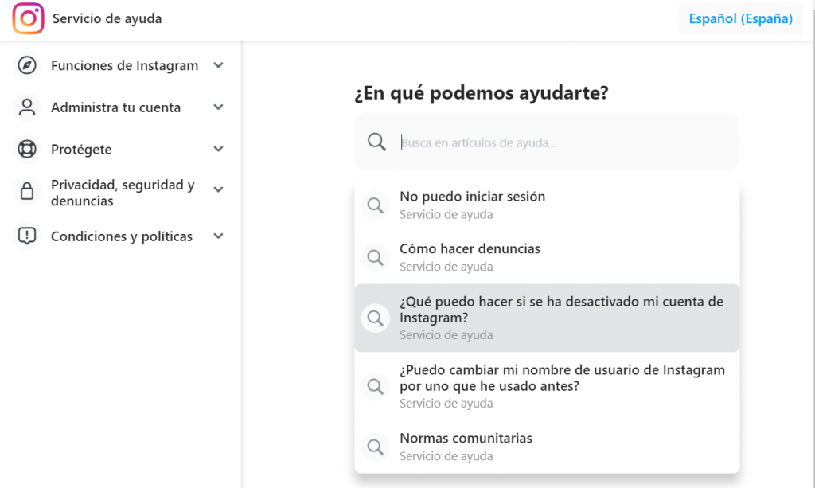Click the search icon beside cambiar mi nombre de usuario
Viewport: 815px width, 488px height.
coord(376,386)
